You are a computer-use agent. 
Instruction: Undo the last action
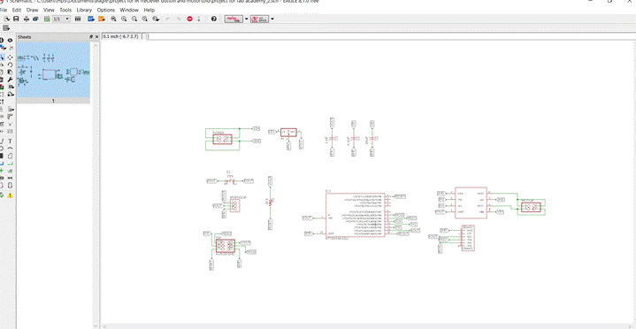(168, 19)
